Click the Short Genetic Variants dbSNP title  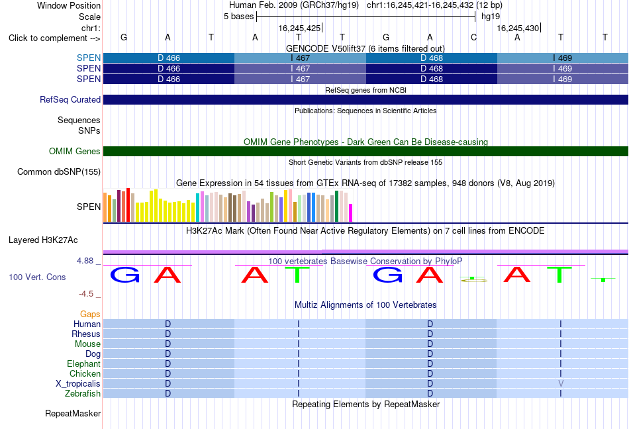tap(365, 162)
